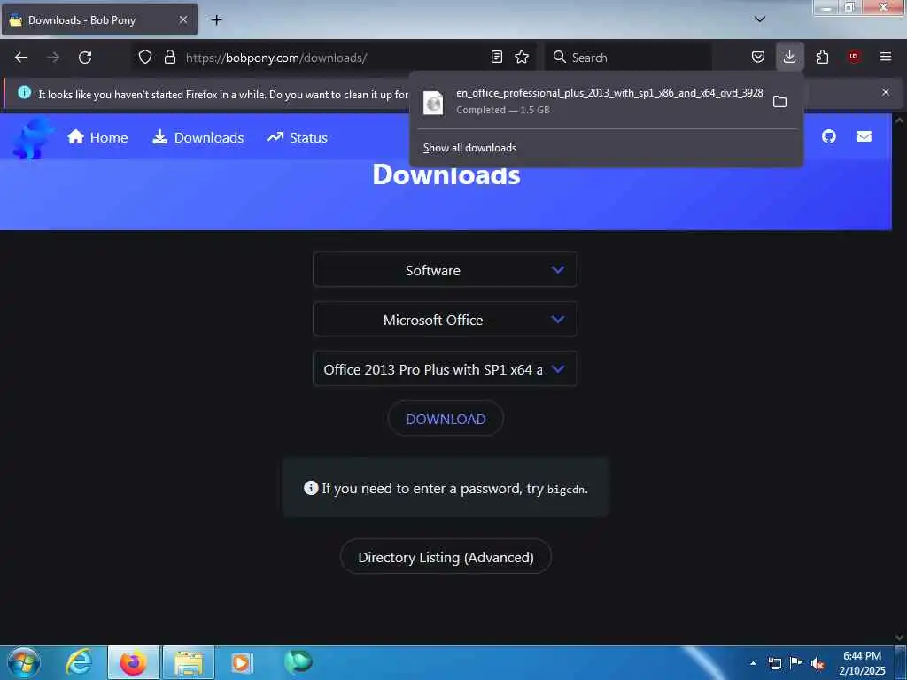Focus the browser Search box
Image resolution: width=907 pixels, height=680 pixels.
coord(628,58)
